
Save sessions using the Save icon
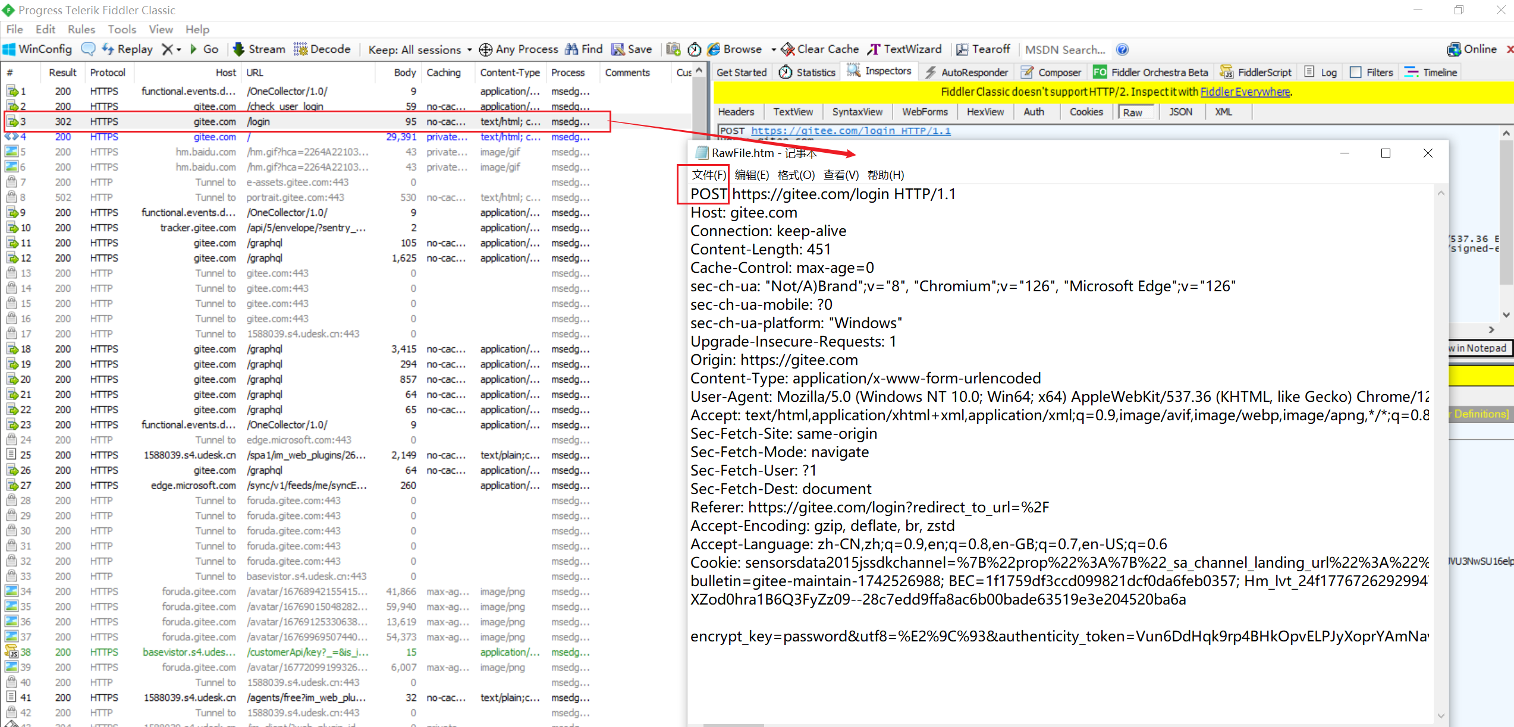632,49
